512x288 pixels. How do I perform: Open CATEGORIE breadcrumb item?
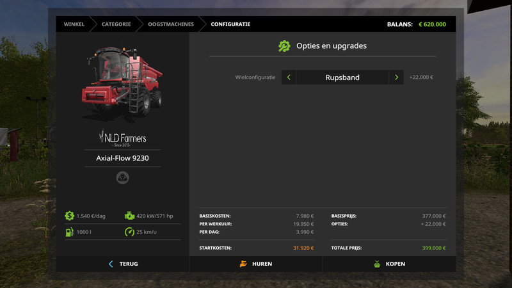pos(116,24)
